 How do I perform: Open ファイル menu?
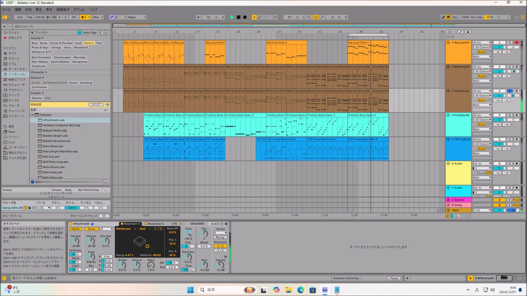(x=6, y=9)
